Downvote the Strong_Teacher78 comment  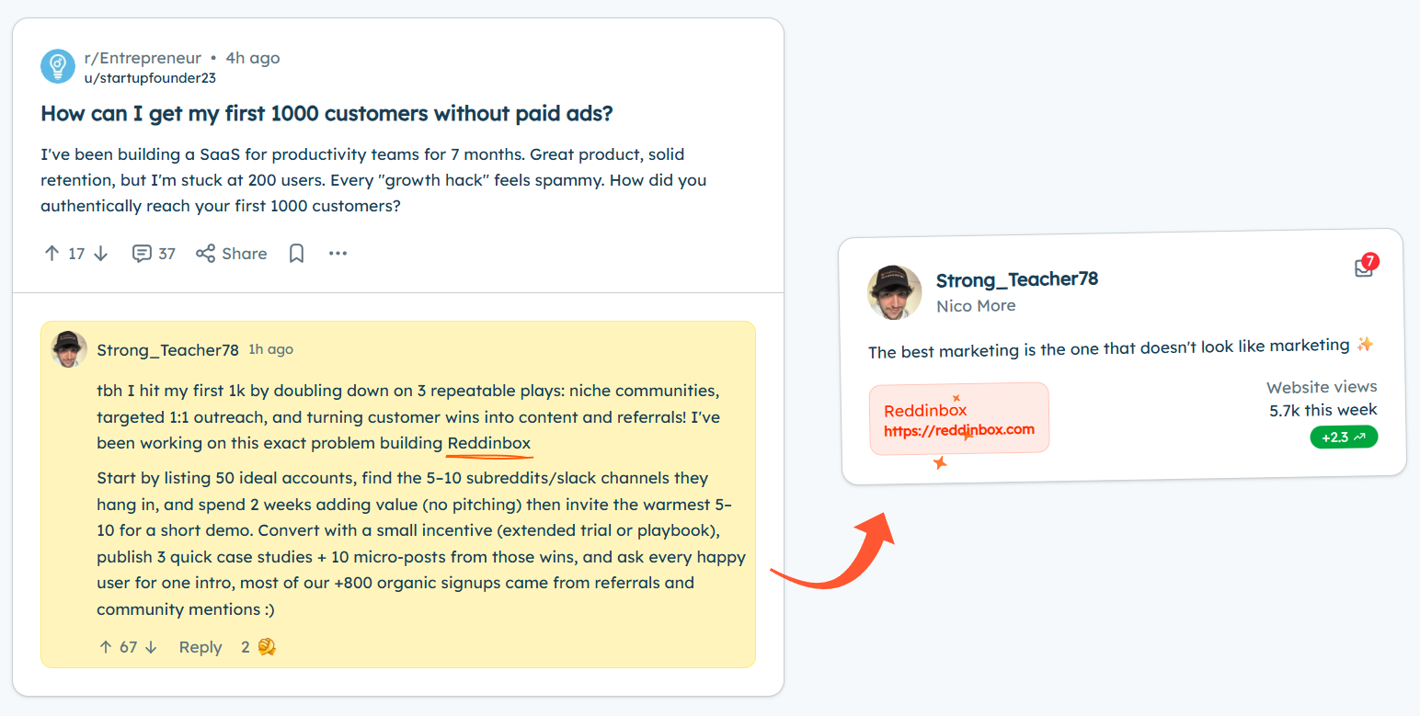[x=151, y=647]
